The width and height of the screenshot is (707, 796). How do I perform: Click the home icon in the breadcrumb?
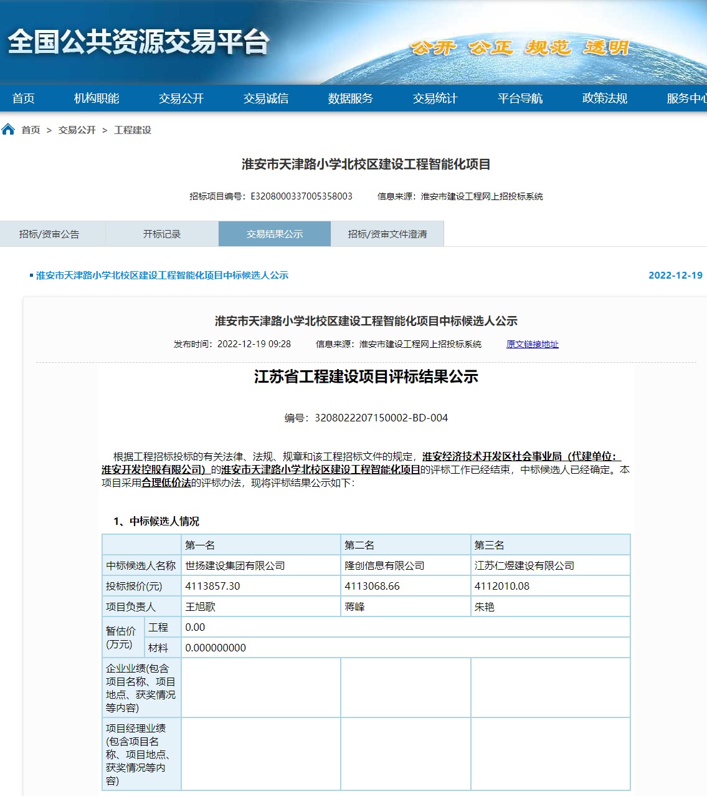(x=9, y=129)
